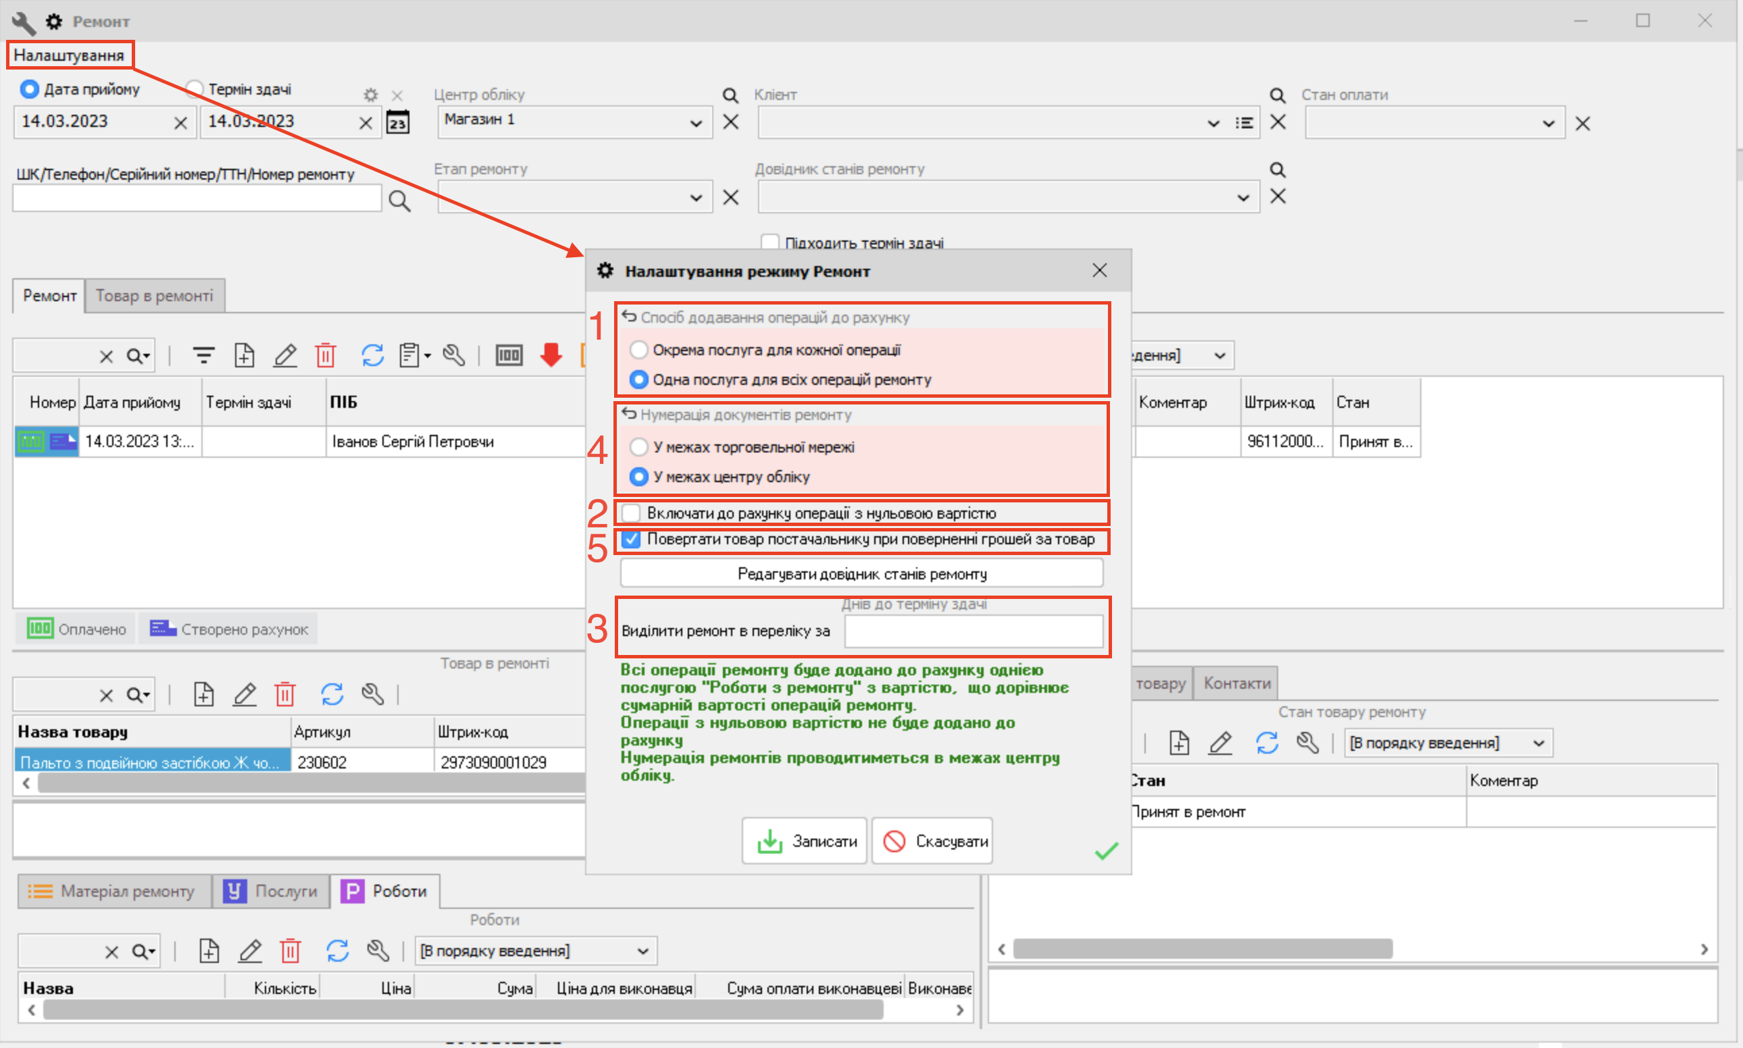
Task: Select 'У межах торговельної мережі' numbering
Action: point(638,446)
